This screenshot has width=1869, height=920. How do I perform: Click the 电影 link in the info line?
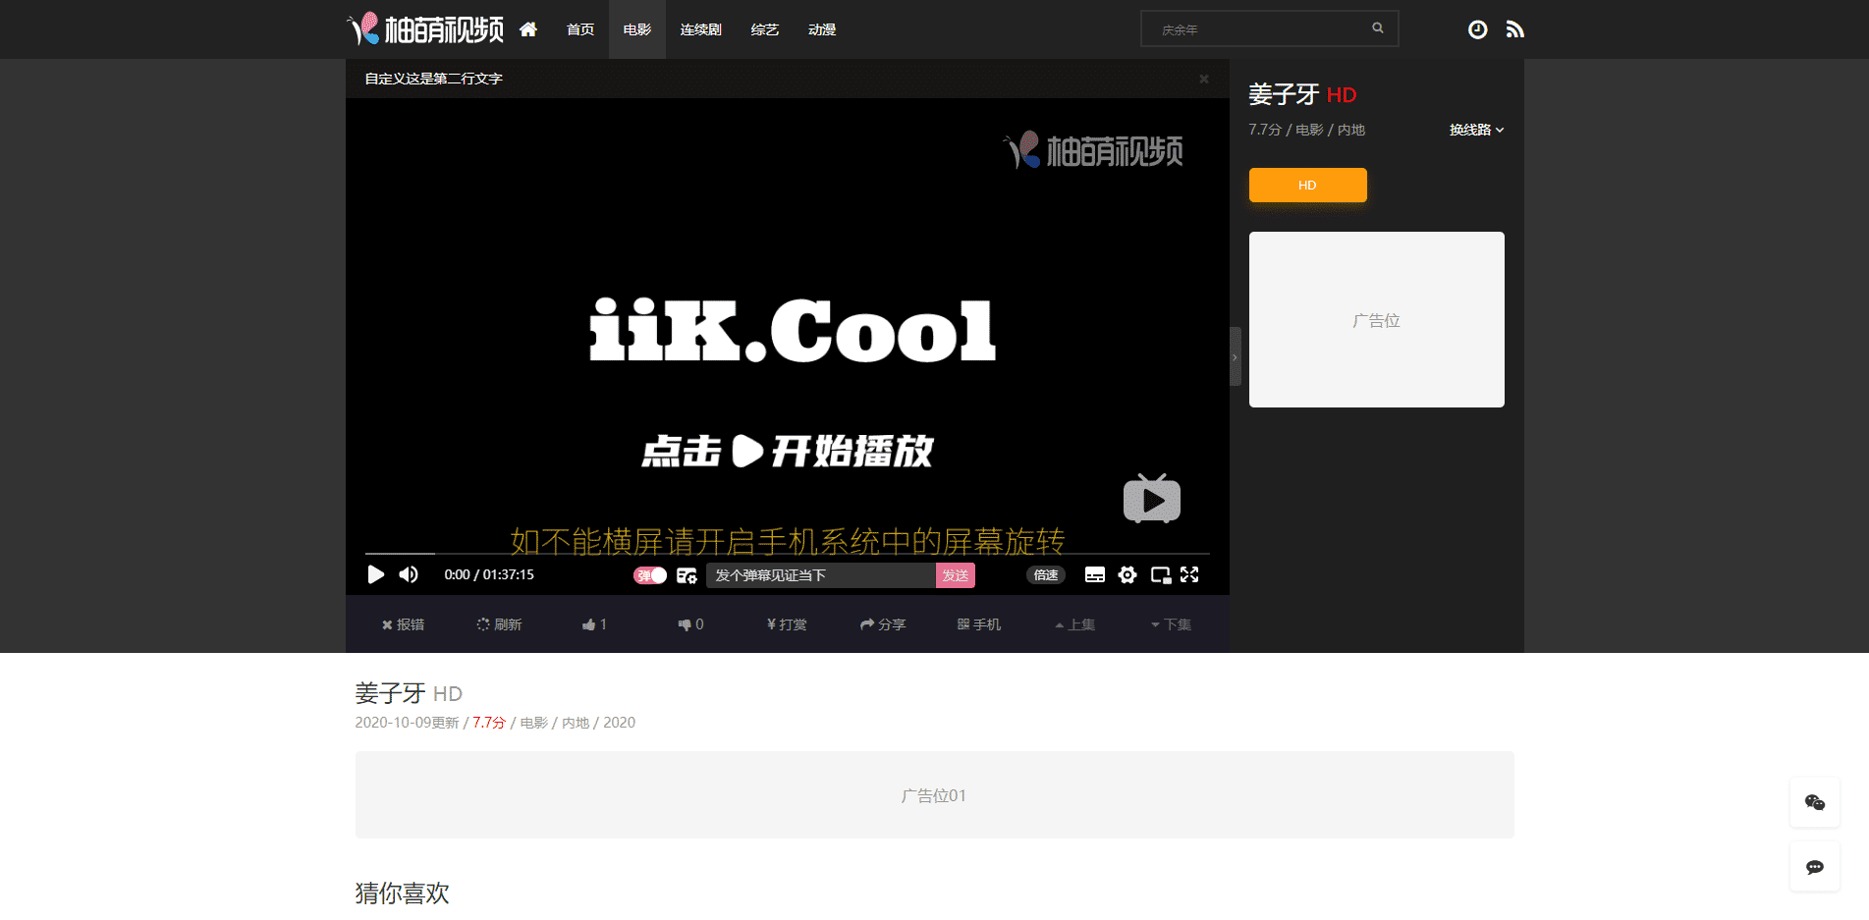[x=534, y=723]
